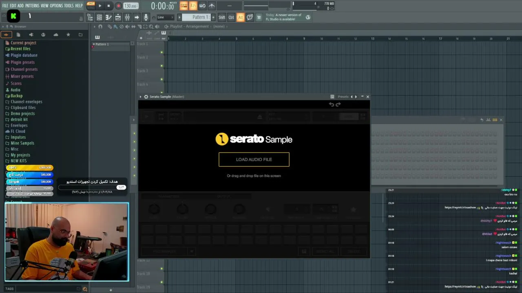This screenshot has width=522, height=293.
Task: Open the EDIT menu
Action: pyautogui.click(x=13, y=6)
